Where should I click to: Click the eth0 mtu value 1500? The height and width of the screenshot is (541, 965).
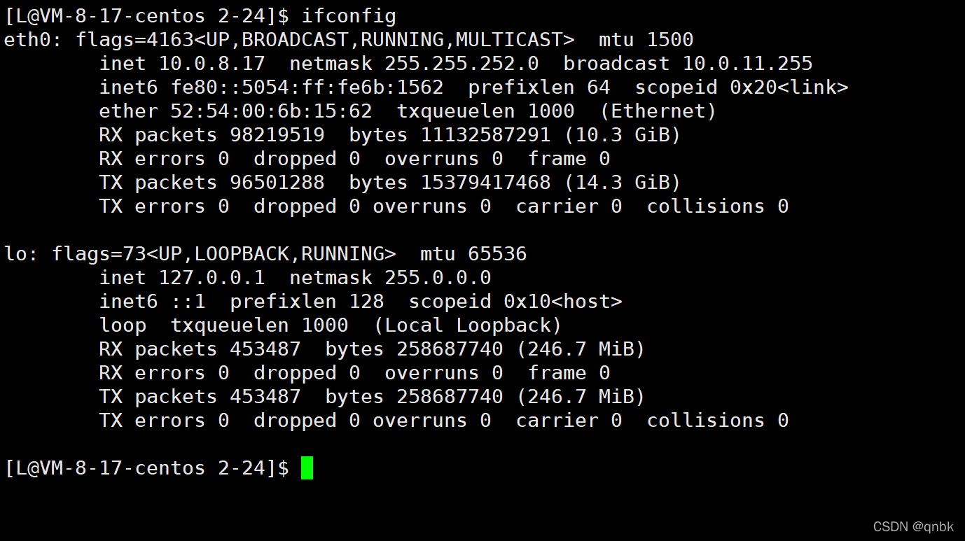click(x=669, y=40)
